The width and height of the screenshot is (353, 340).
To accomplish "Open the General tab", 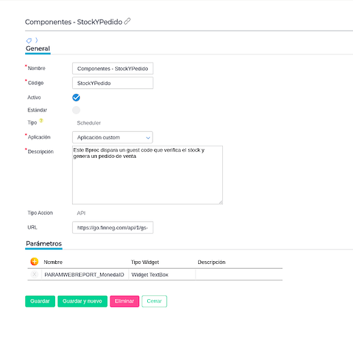I will coord(37,48).
